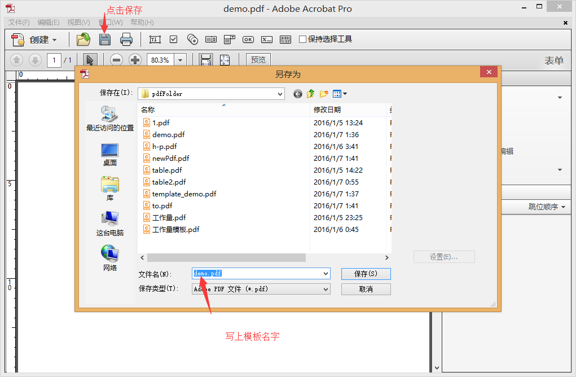Click the fit width scrolling icon
This screenshot has width=576, height=377.
(206, 60)
